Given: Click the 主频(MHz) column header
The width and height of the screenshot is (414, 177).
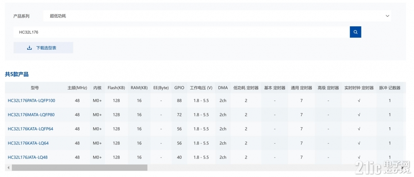Looking at the screenshot, I should click(x=77, y=88).
